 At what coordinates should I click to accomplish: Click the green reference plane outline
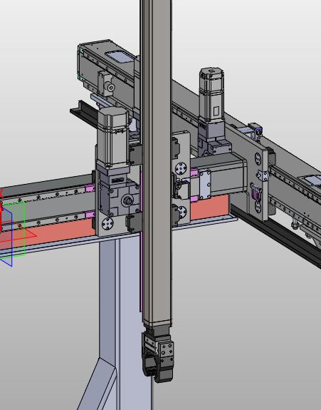13,230
